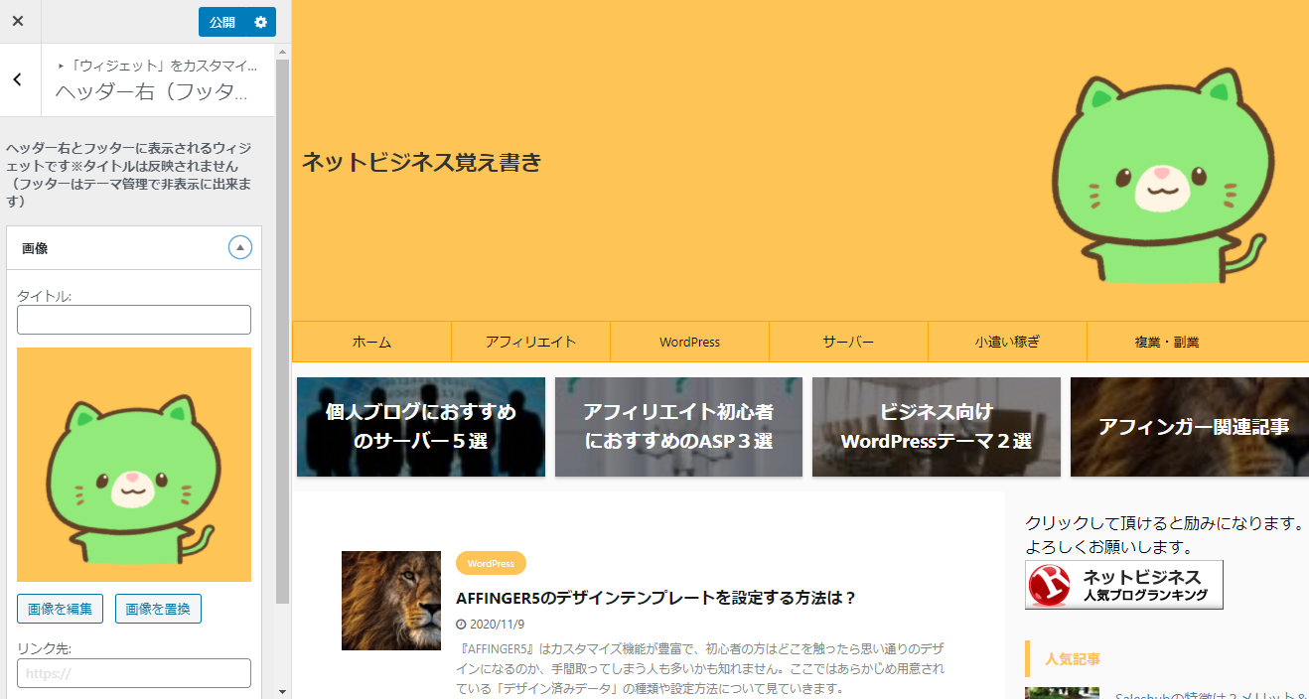Click the green cat header image
Image resolution: width=1309 pixels, height=699 pixels.
point(1162,178)
